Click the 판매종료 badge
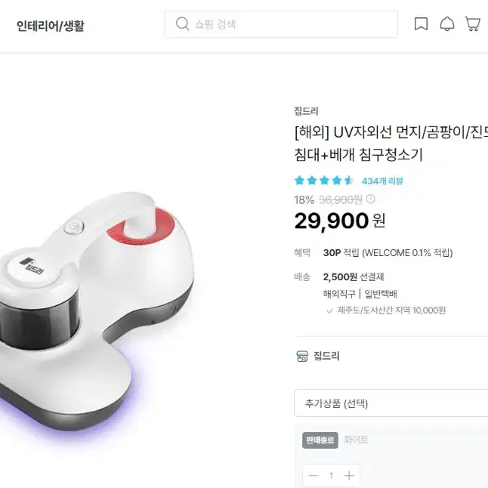 [320, 440]
